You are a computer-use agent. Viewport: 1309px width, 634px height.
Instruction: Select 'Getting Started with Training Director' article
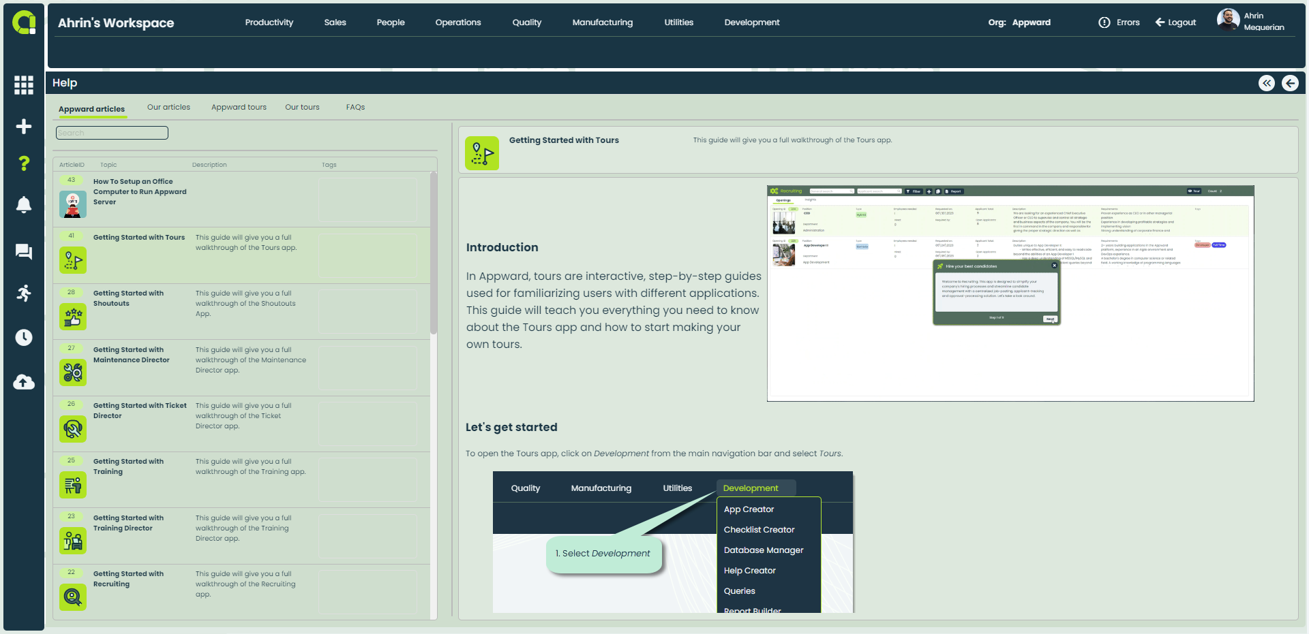click(242, 536)
